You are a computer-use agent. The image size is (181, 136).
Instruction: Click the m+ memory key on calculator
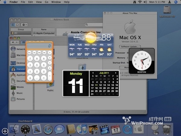click(x=30, y=53)
